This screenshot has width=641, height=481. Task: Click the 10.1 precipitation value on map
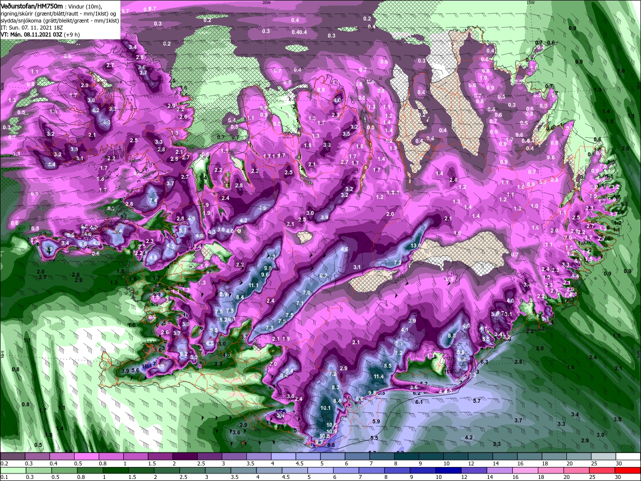[x=326, y=408]
